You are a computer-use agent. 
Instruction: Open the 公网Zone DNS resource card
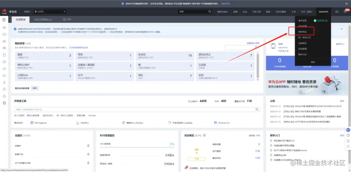pyautogui.click(x=44, y=76)
